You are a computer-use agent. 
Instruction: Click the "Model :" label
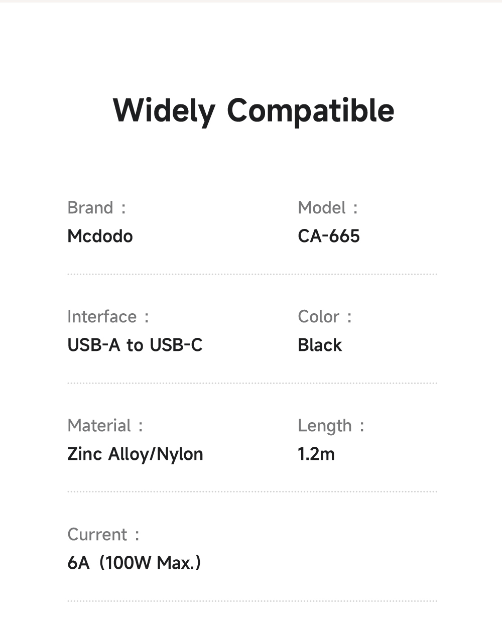(x=327, y=208)
